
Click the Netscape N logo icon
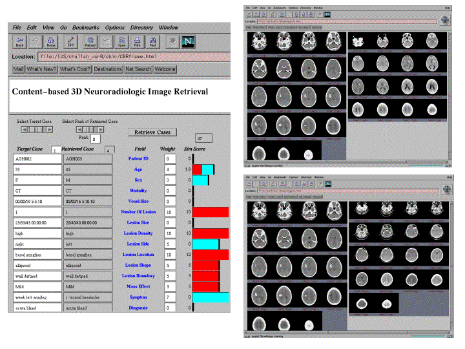click(x=189, y=42)
